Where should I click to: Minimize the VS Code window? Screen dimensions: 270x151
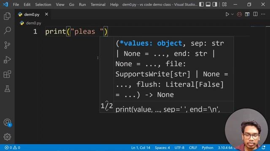click(x=235, y=5)
